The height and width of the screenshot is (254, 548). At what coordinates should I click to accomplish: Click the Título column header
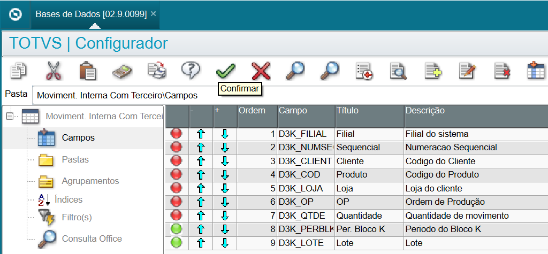pos(369,116)
